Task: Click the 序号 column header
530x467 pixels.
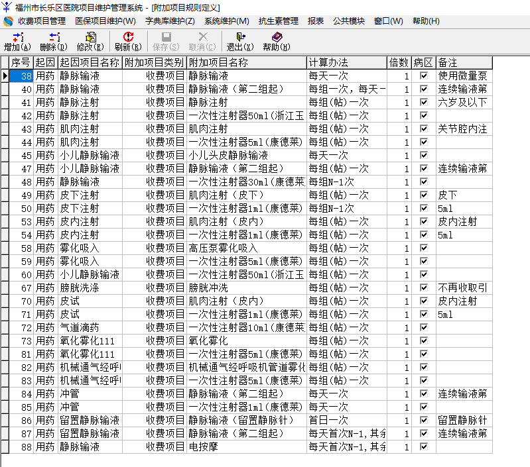Action: pos(21,62)
